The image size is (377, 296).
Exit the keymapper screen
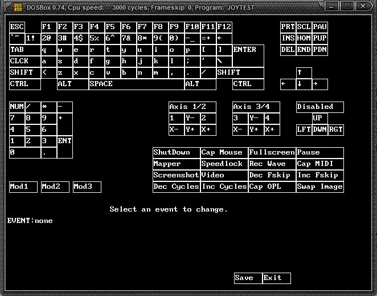[276, 278]
